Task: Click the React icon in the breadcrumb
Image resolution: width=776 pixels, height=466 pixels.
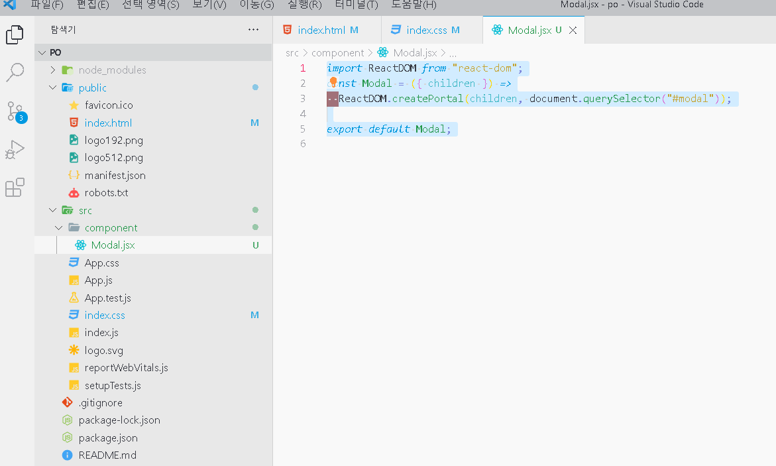Action: pos(382,52)
